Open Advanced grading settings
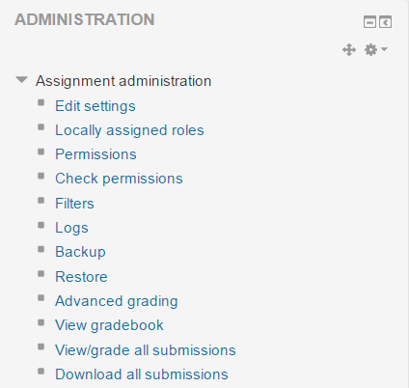409x388 pixels. click(117, 301)
